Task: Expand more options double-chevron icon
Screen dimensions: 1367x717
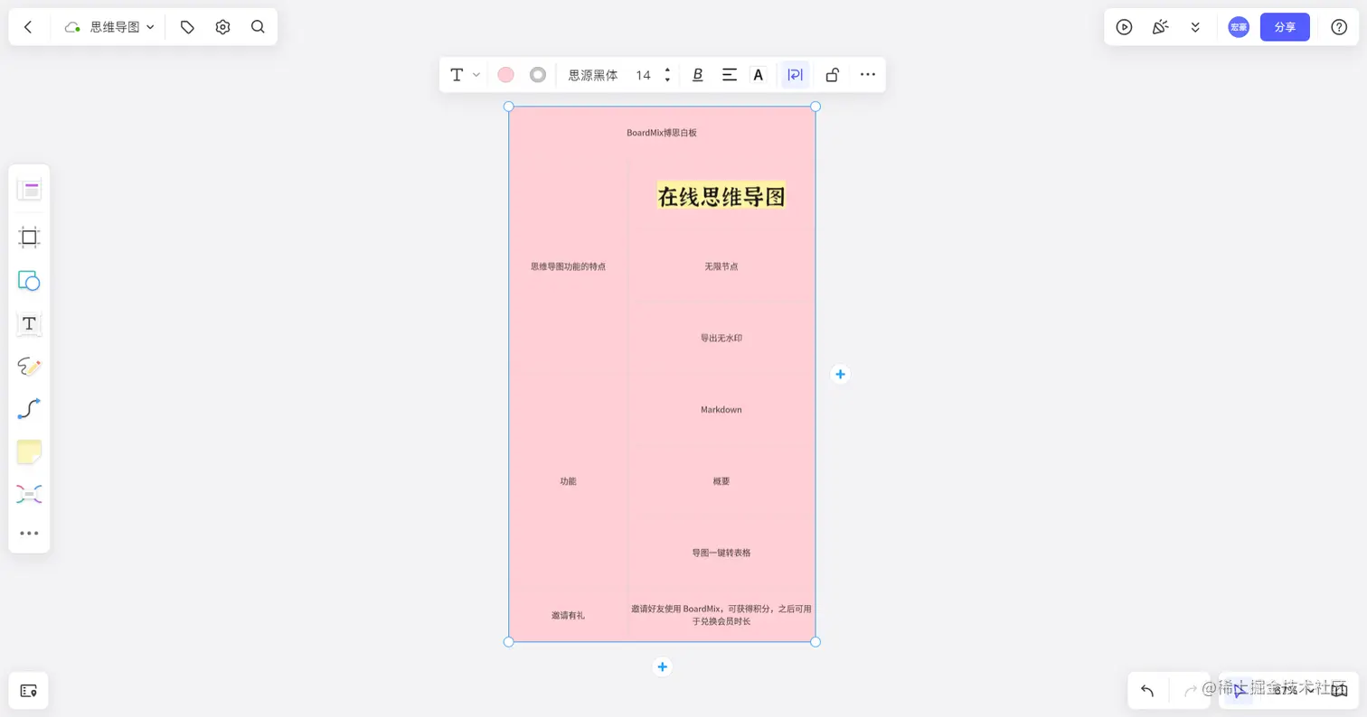Action: tap(1195, 27)
